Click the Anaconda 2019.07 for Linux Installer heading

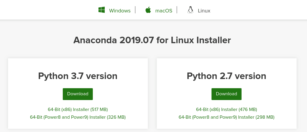pyautogui.click(x=152, y=40)
